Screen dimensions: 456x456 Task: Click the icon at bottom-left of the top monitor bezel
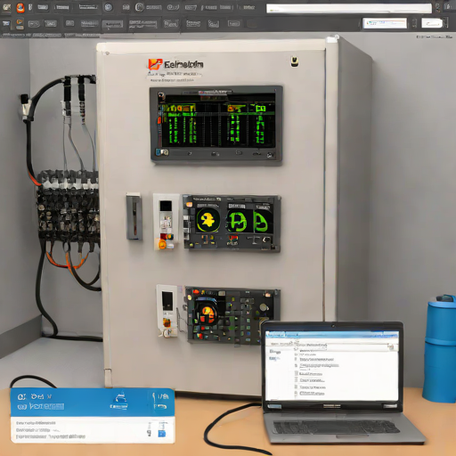(162, 152)
